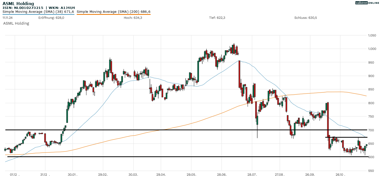This screenshot has height=176, width=381.
Task: Click the last green candle on the chart
Action: [366, 145]
